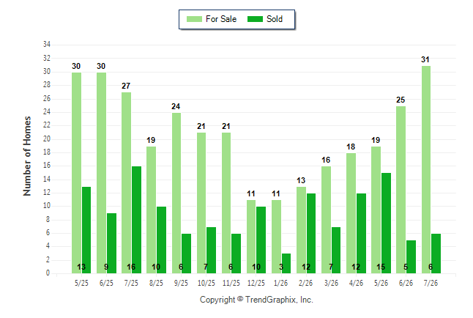Select the 10/25 Sold bar labeled 7
This screenshot has width=473, height=318.
[x=212, y=251]
